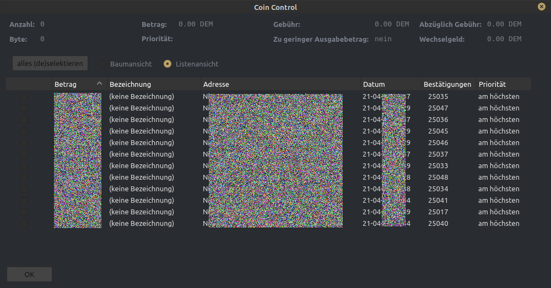Click the confirmations cell showing 25041
The image size is (551, 288).
tap(438, 201)
